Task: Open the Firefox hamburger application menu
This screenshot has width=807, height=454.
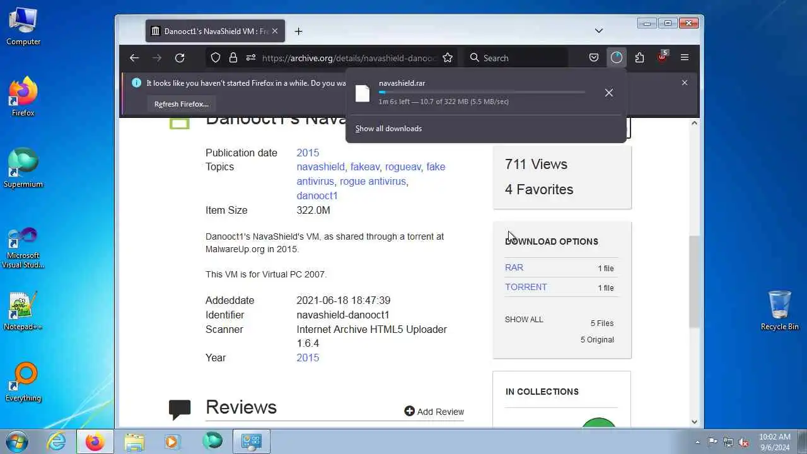Action: tap(685, 58)
